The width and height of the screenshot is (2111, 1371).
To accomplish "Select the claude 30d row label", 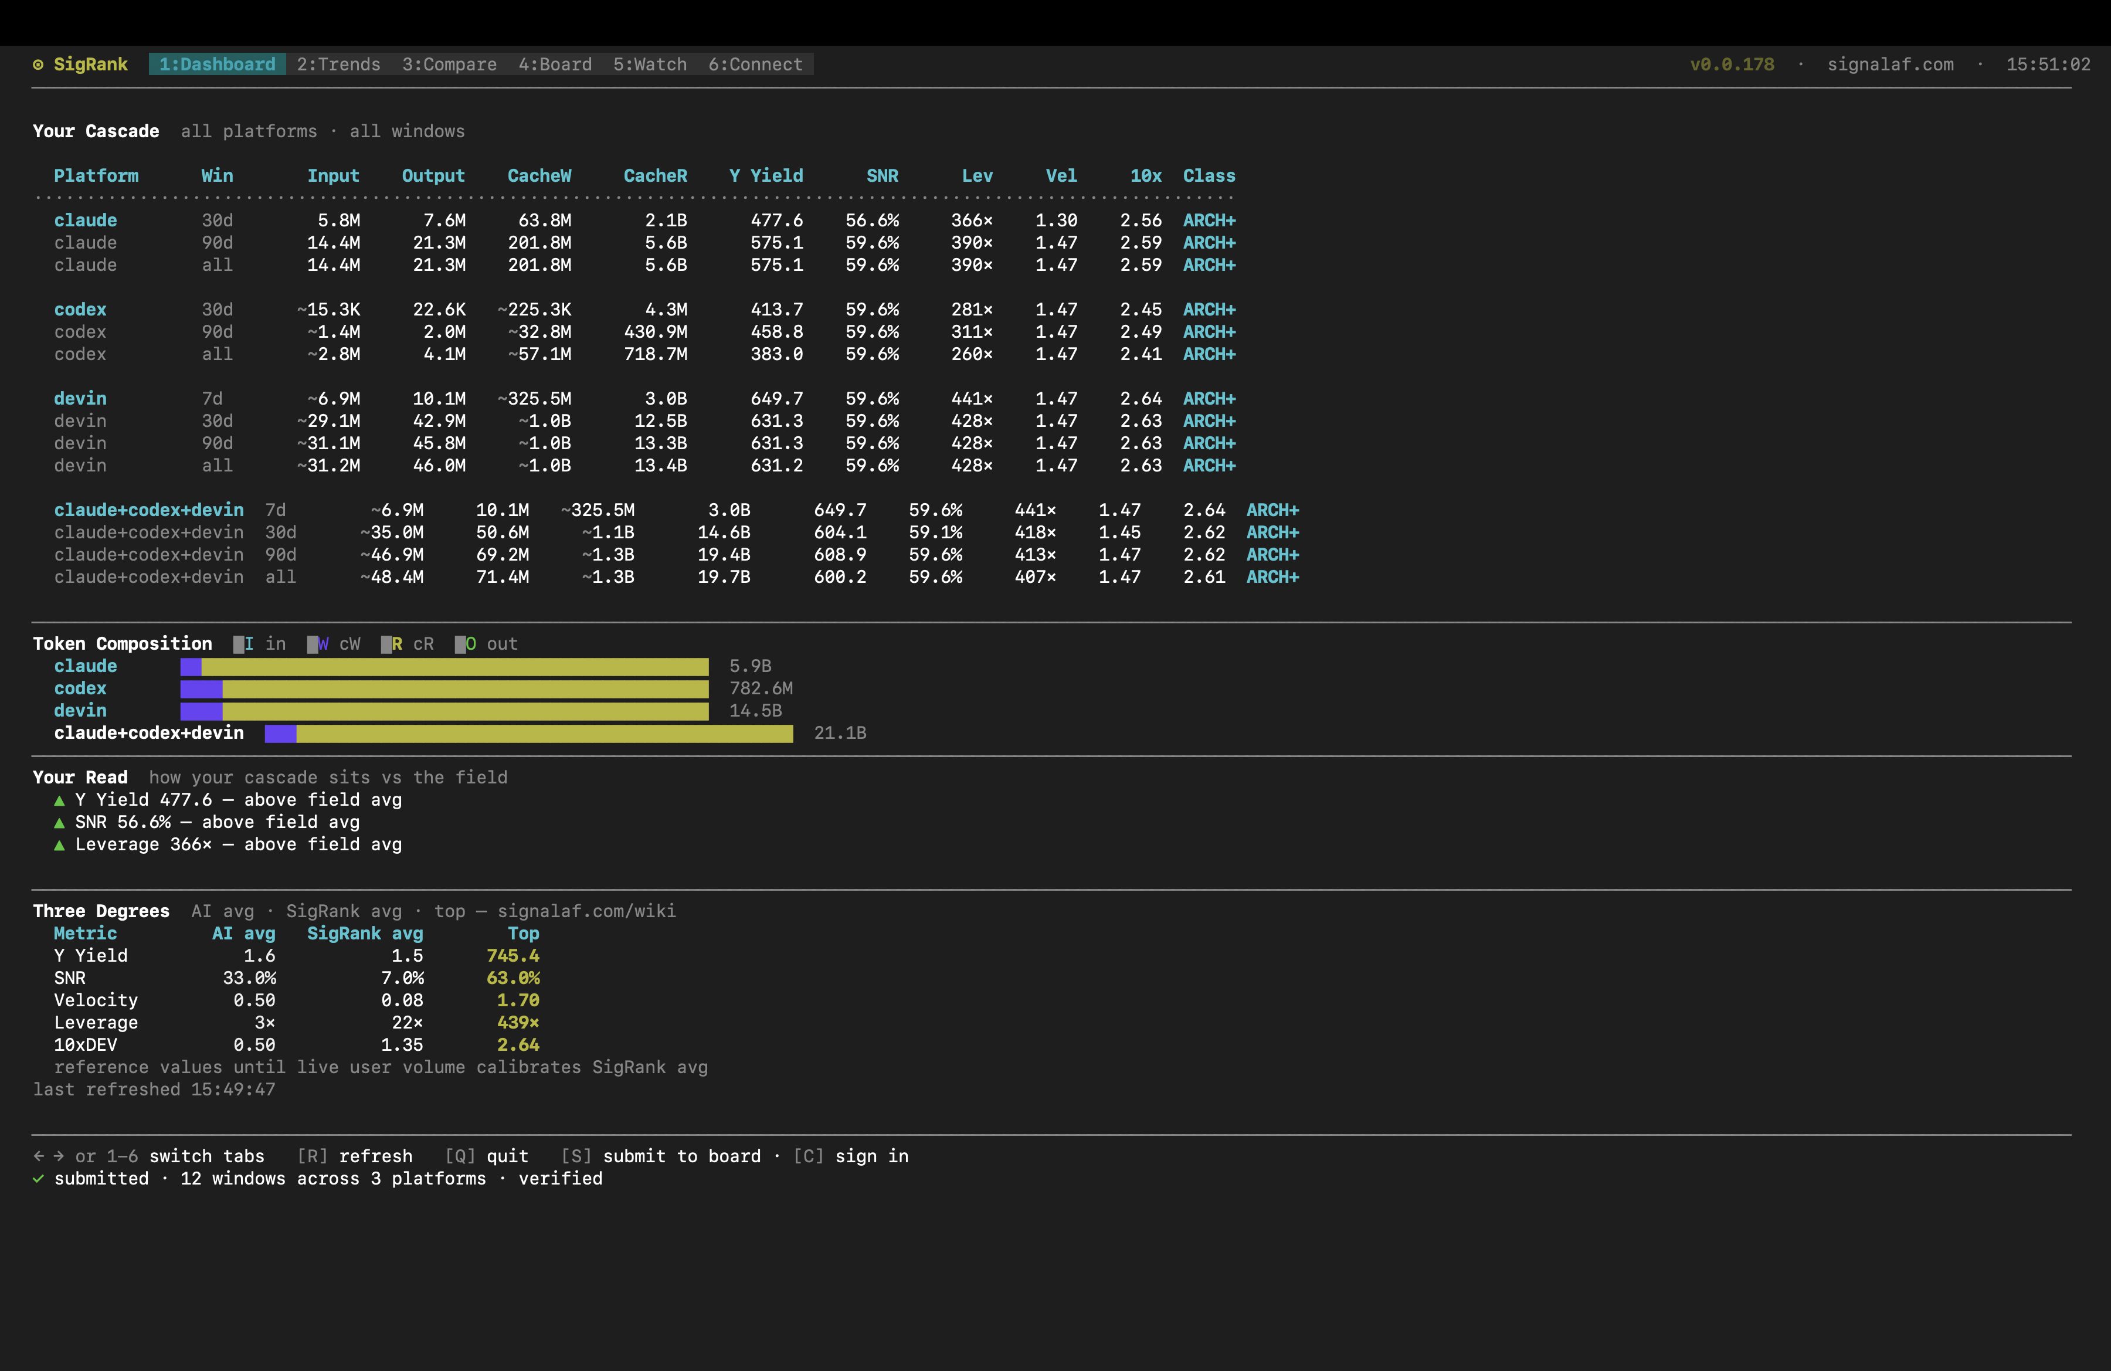I will [85, 221].
